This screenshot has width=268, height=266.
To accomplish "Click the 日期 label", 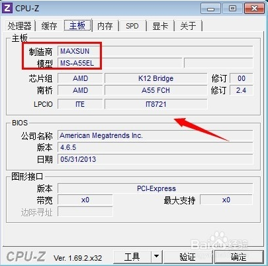I will click(x=45, y=159).
